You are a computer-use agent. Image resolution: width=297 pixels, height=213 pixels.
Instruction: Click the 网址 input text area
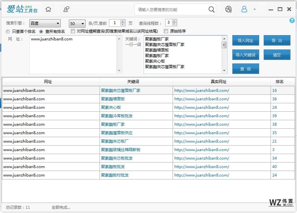(73, 55)
